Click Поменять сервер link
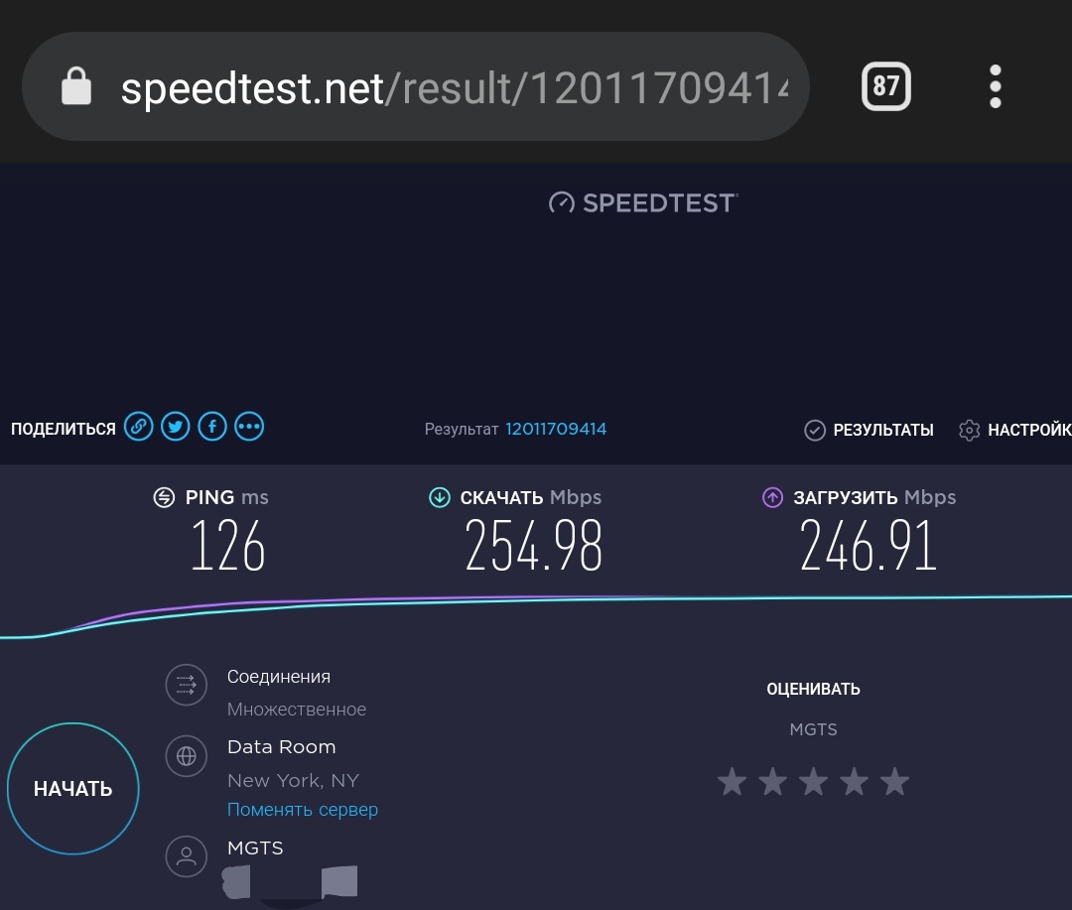1072x910 pixels. pos(303,810)
